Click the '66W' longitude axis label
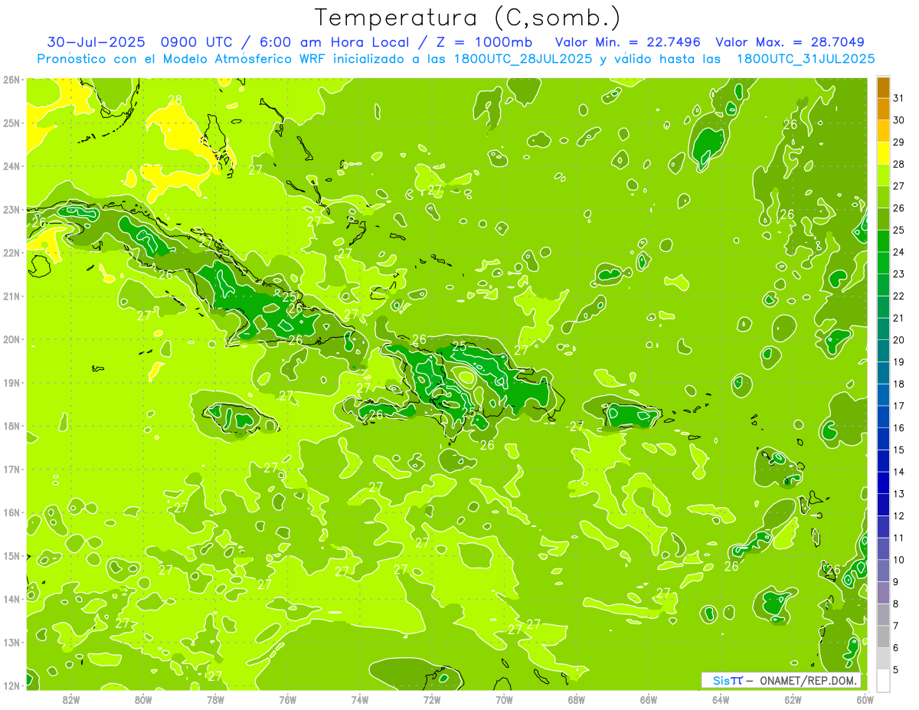This screenshot has height=710, width=919. pyautogui.click(x=648, y=699)
